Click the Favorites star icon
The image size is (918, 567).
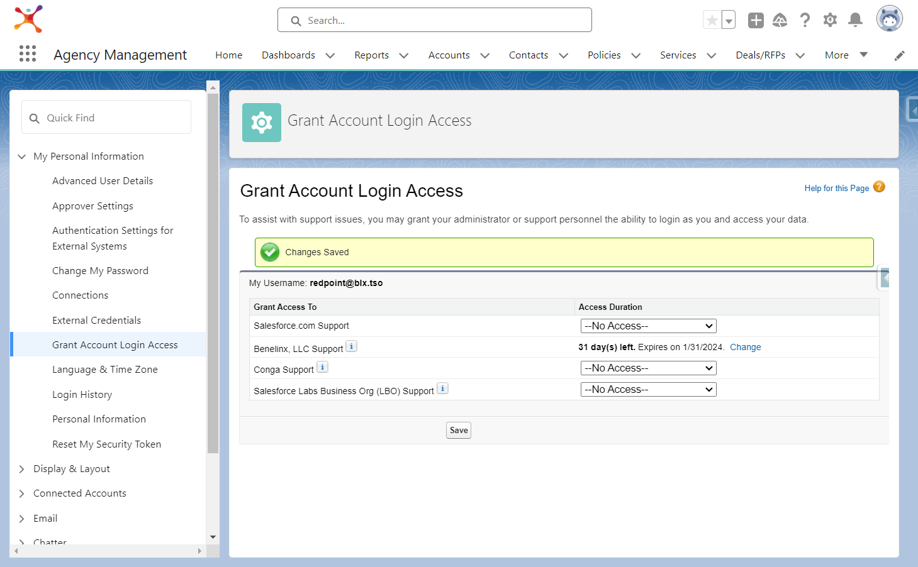pyautogui.click(x=712, y=20)
